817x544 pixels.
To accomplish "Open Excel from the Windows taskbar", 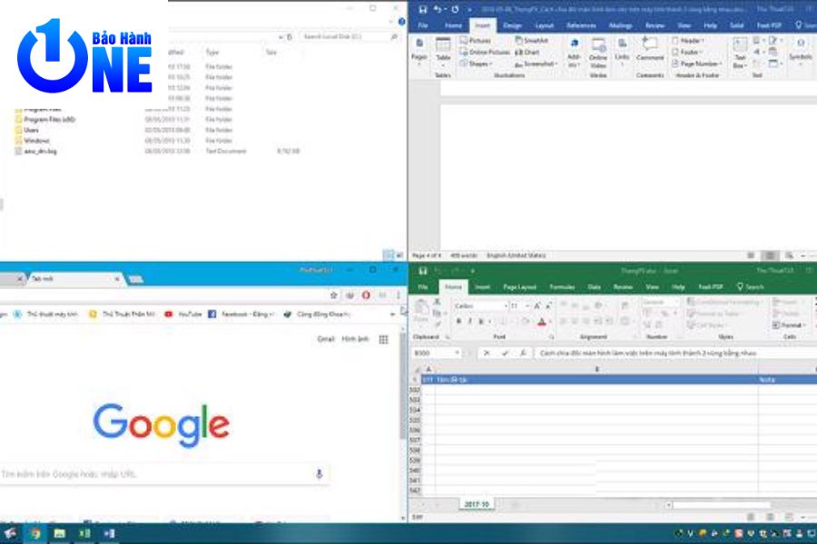I will click(x=84, y=534).
